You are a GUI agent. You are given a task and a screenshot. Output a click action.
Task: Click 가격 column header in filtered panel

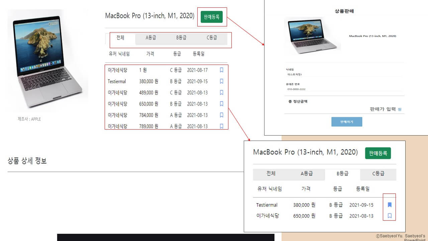[306, 189]
